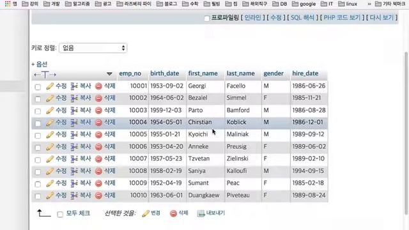The image size is (409, 230).
Task: Click the red delete icon for row 10005
Action: [x=98, y=135]
